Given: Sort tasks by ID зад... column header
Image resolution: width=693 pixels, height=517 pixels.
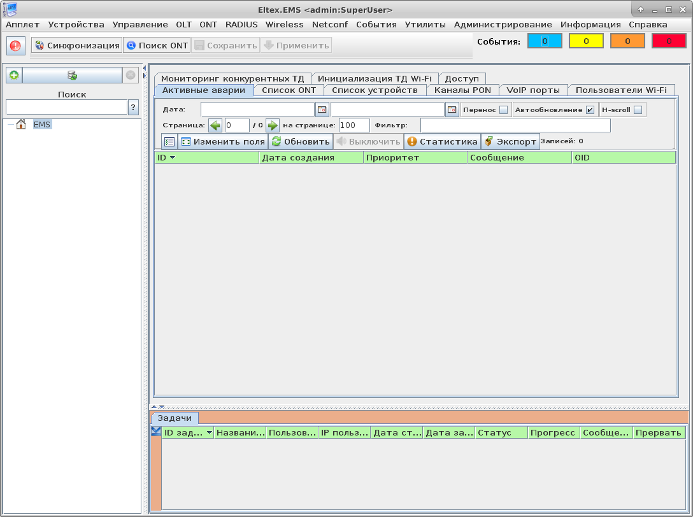Looking at the screenshot, I should 188,432.
